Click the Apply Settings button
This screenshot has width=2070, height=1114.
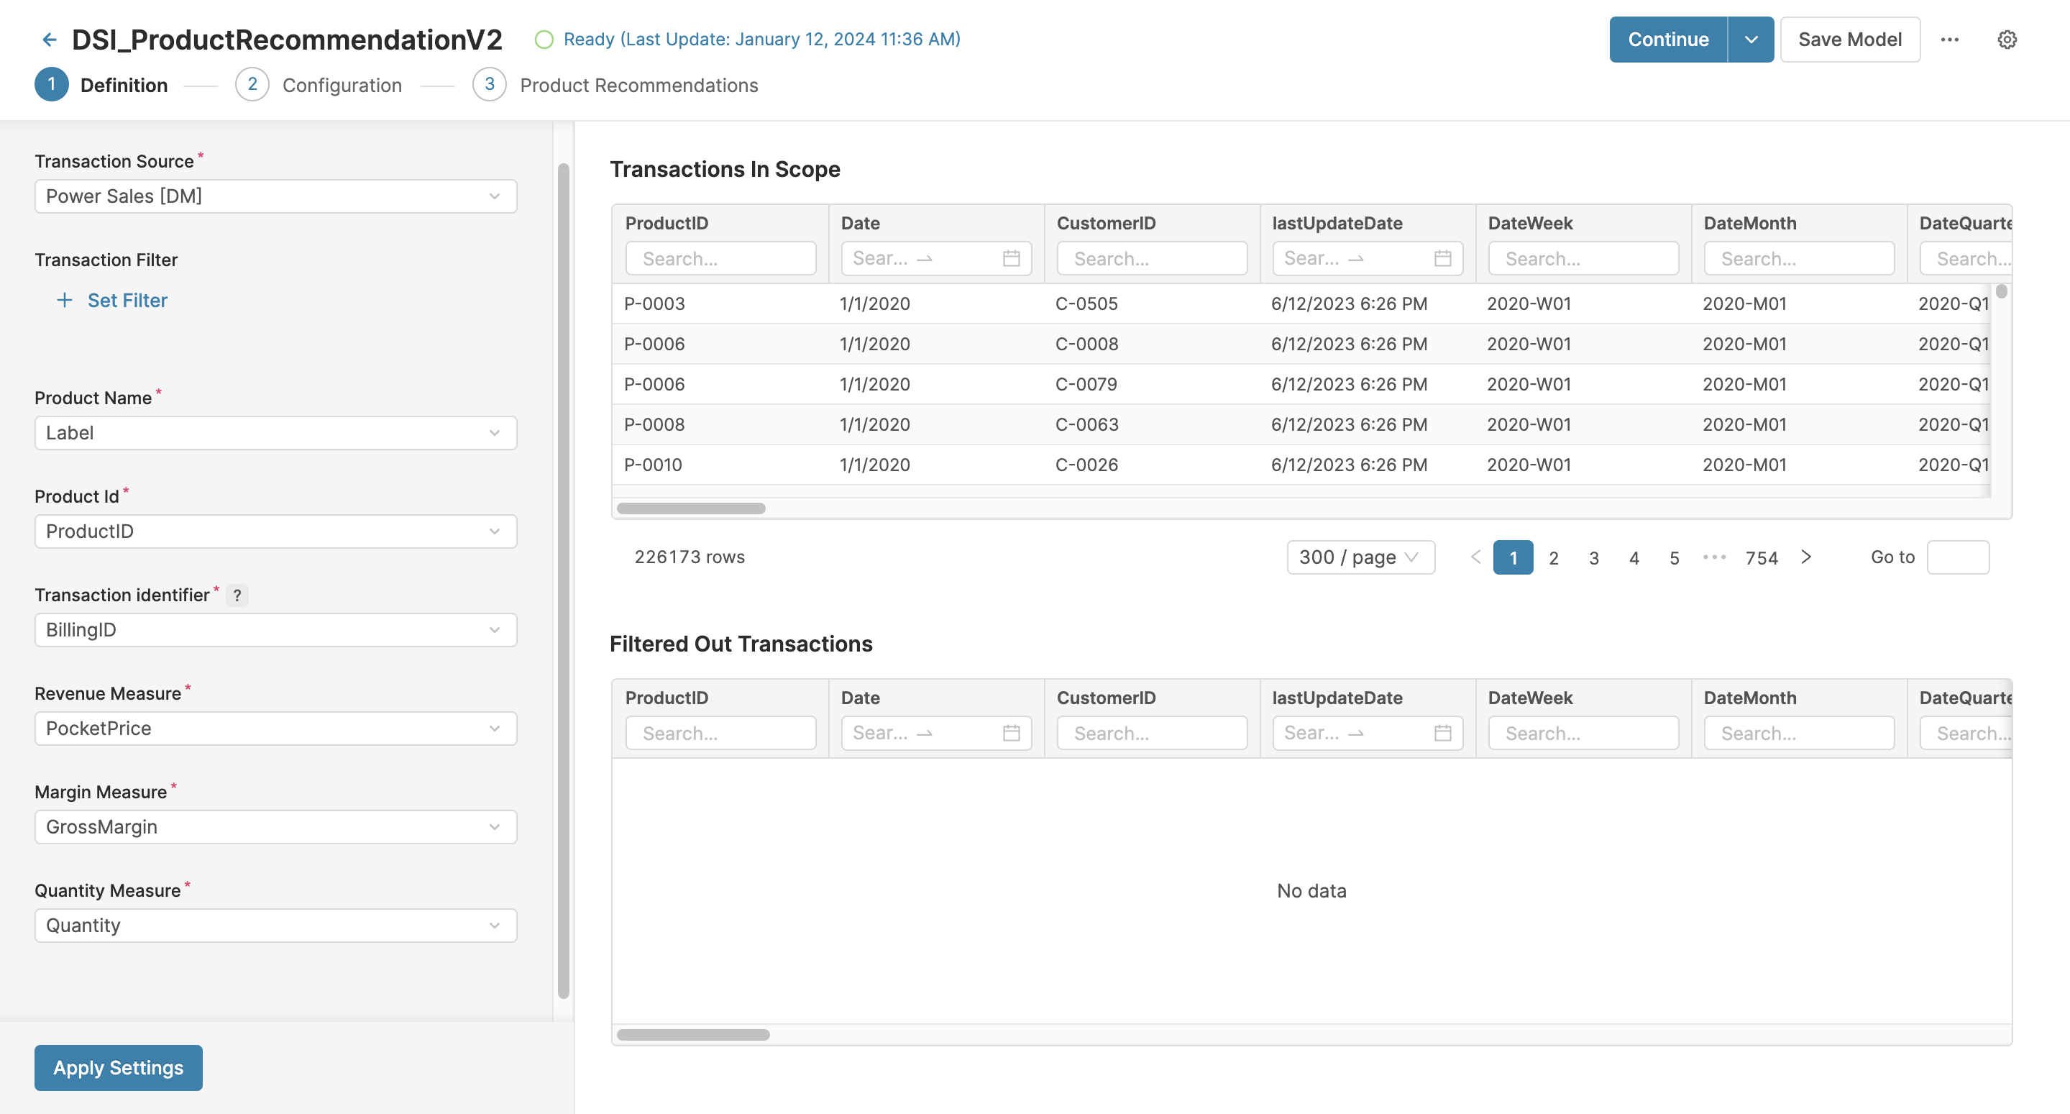[x=117, y=1067]
